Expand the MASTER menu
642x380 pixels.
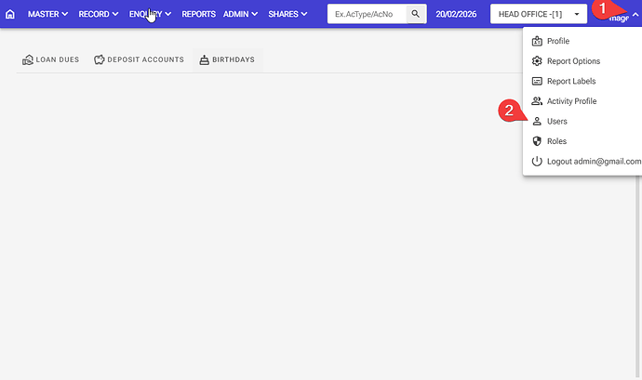[x=48, y=14]
